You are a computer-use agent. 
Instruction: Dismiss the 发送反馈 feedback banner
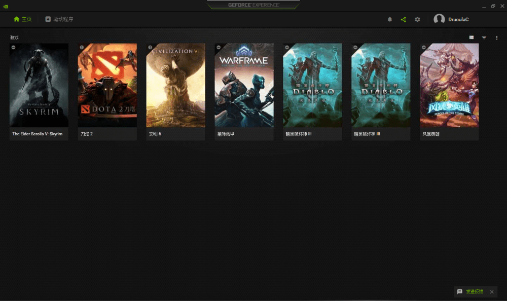point(492,291)
